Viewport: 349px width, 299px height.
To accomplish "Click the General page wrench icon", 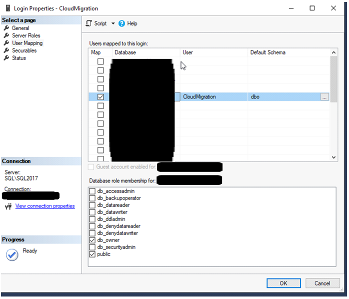I will (x=6, y=28).
